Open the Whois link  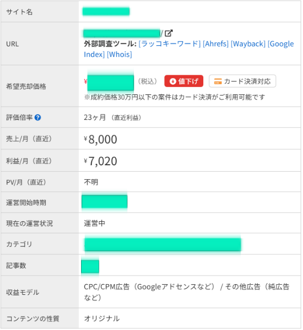pos(119,54)
